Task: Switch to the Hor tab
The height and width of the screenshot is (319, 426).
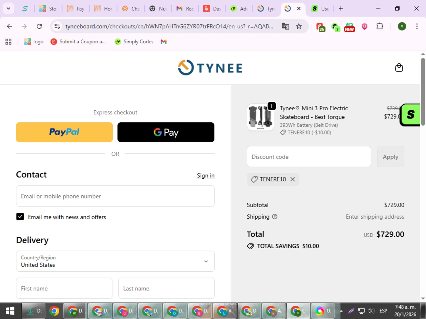Action: click(x=103, y=9)
